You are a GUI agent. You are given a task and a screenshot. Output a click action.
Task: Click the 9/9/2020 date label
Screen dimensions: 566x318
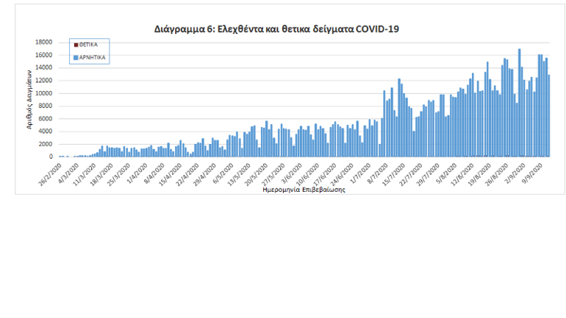(x=531, y=173)
